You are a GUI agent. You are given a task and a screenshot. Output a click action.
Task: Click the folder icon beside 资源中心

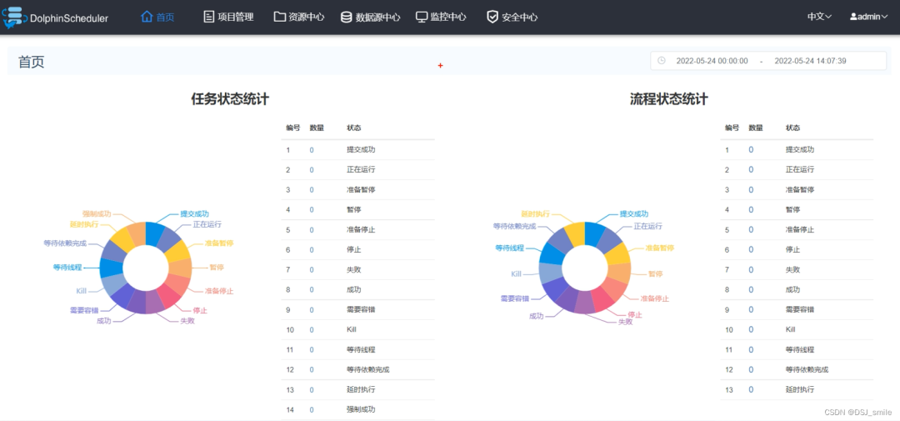tap(279, 17)
